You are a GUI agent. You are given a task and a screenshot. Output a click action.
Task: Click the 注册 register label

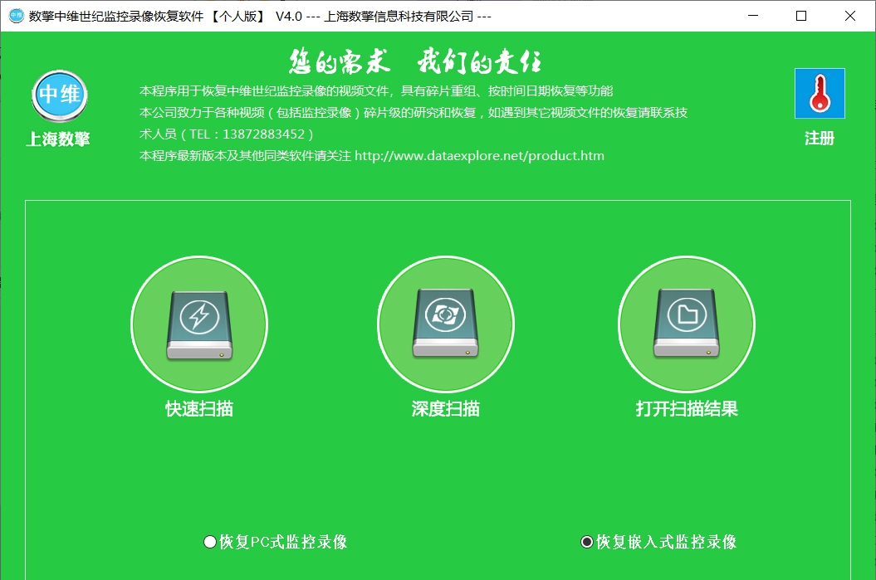819,138
